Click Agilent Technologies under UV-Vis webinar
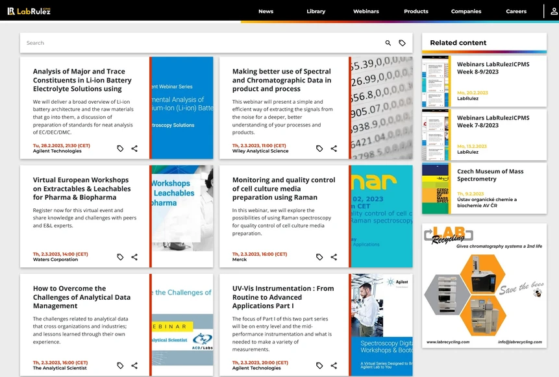Screen dimensions: 559x377 coord(256,368)
